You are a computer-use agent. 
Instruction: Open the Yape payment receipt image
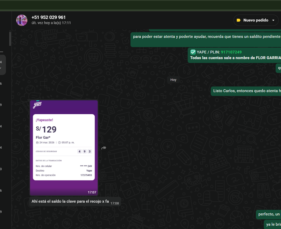coord(64,148)
